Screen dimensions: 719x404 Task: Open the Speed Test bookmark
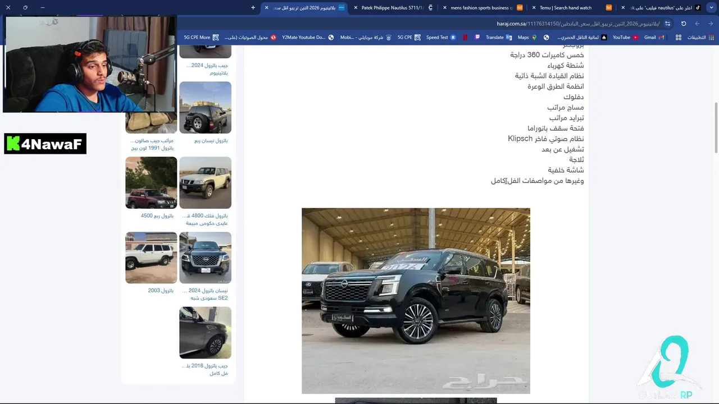[441, 38]
